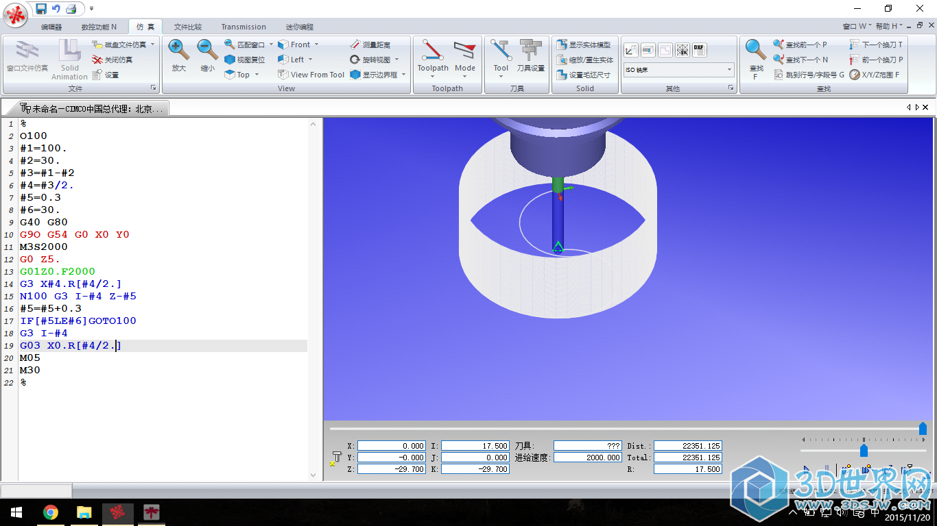Open the Mode toolpath button
Screen dimensions: 937x526
[464, 59]
